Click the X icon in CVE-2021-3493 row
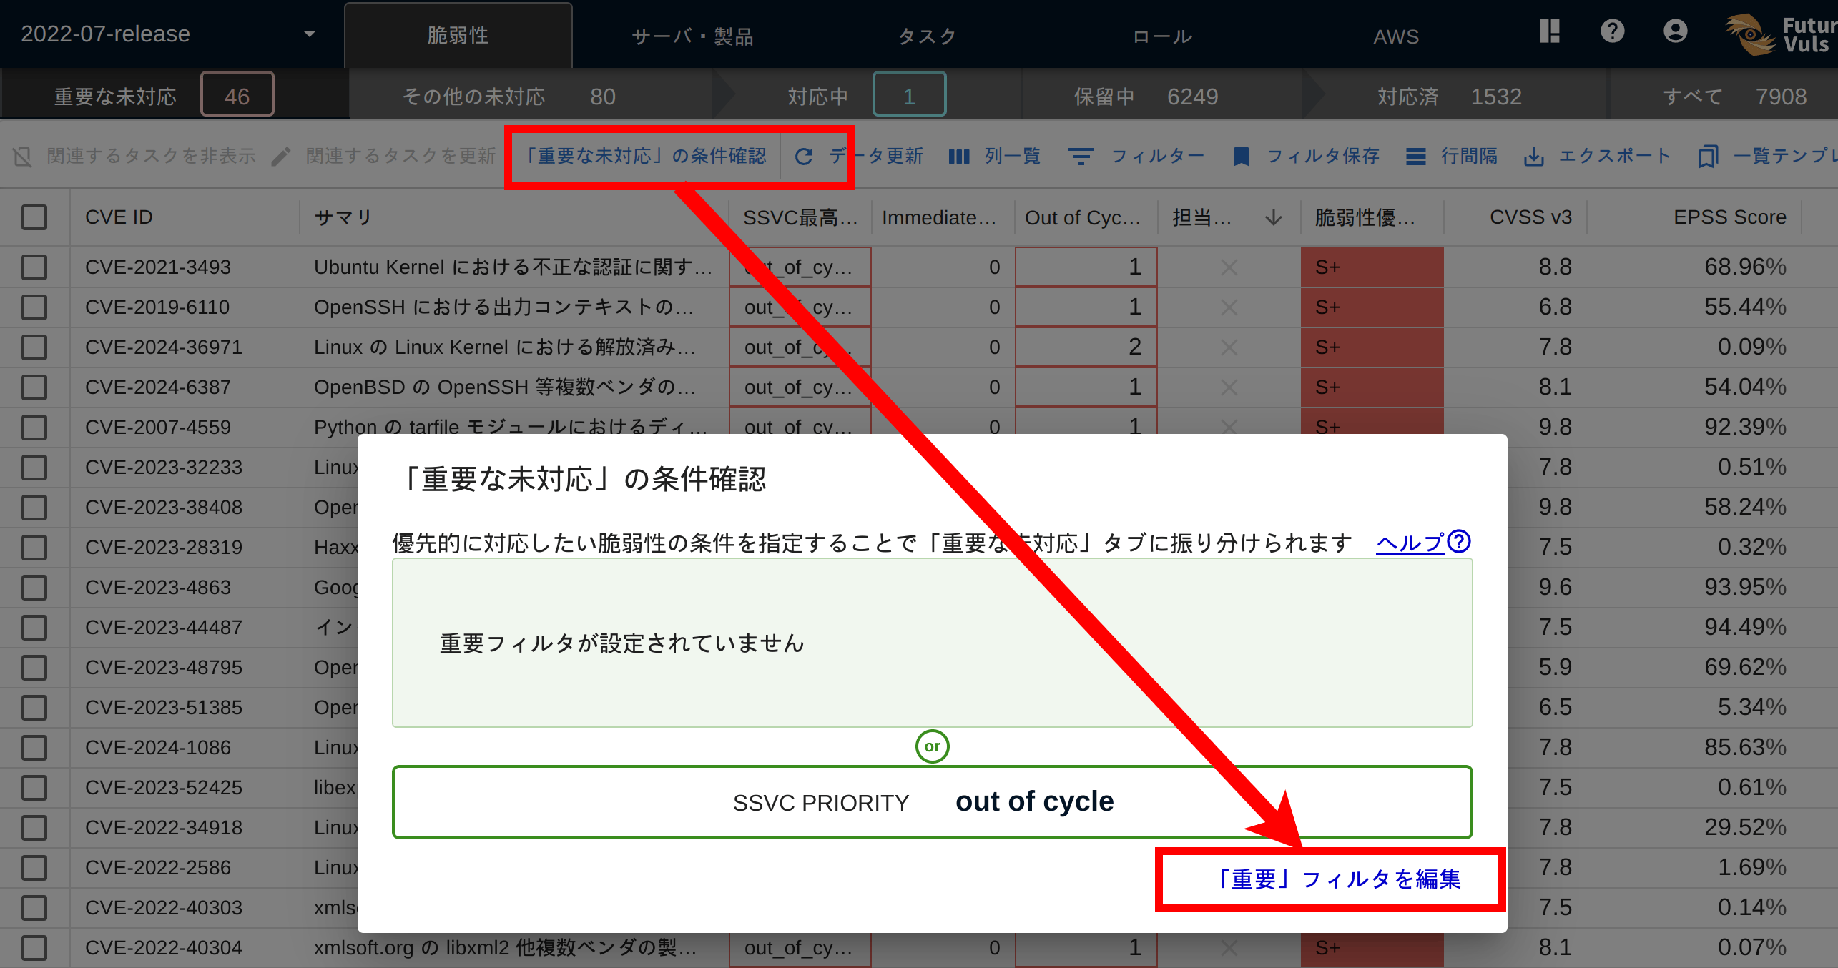1838x968 pixels. pos(1229,267)
